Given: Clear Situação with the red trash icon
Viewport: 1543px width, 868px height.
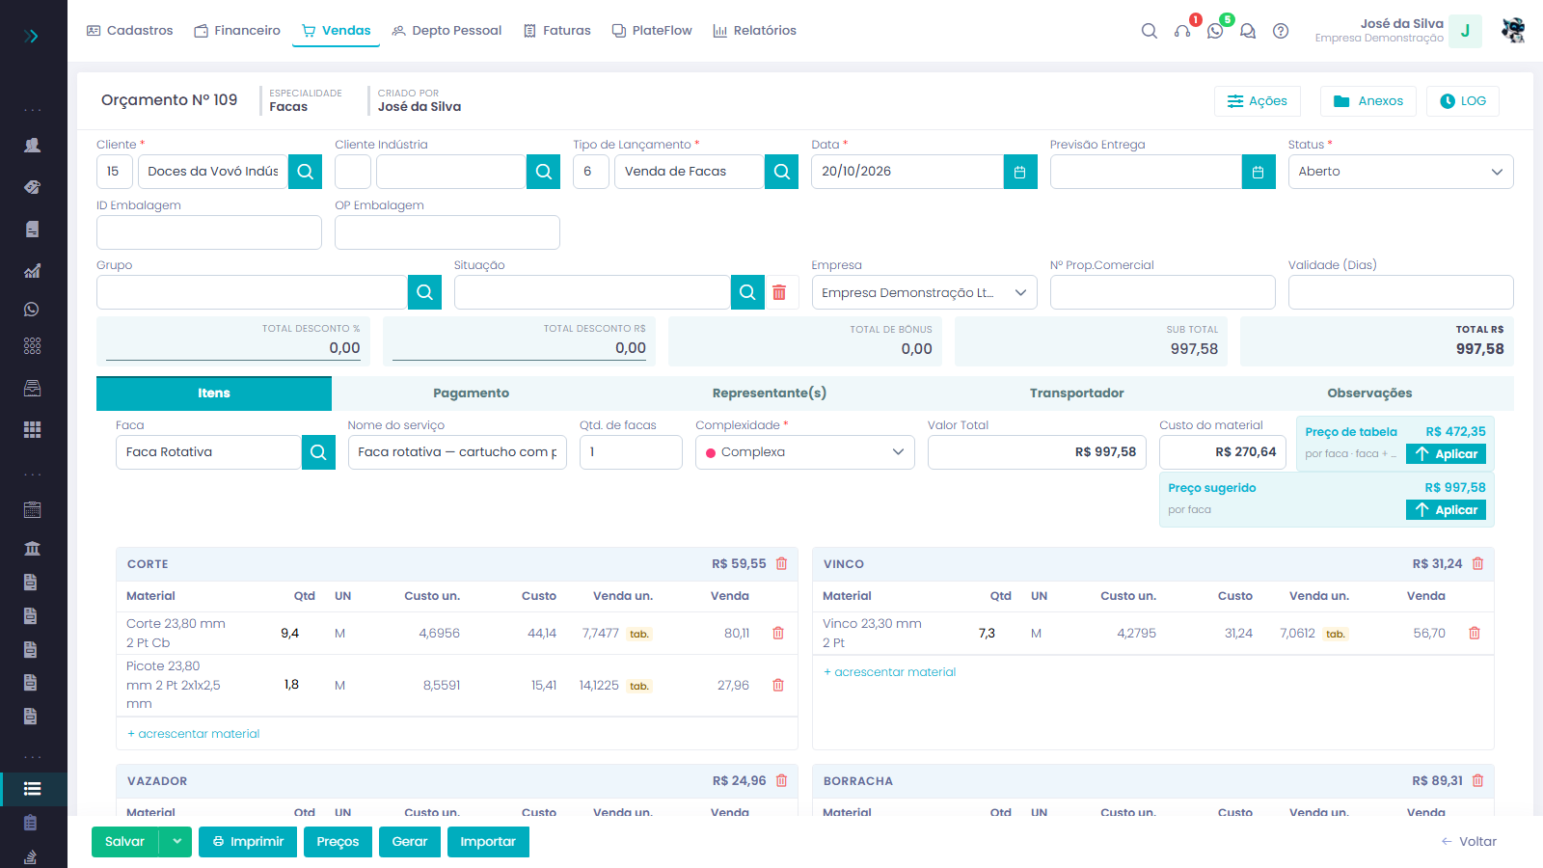Looking at the screenshot, I should point(779,292).
